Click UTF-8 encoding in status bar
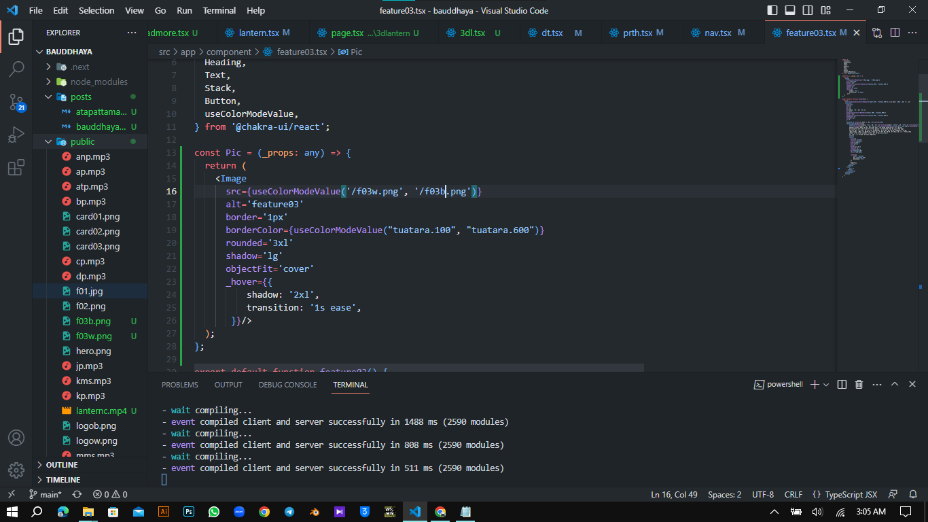This screenshot has height=522, width=928. click(763, 494)
